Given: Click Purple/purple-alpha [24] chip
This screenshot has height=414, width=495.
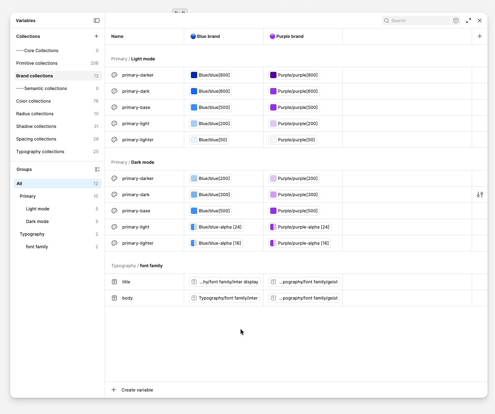Looking at the screenshot, I should (x=300, y=227).
